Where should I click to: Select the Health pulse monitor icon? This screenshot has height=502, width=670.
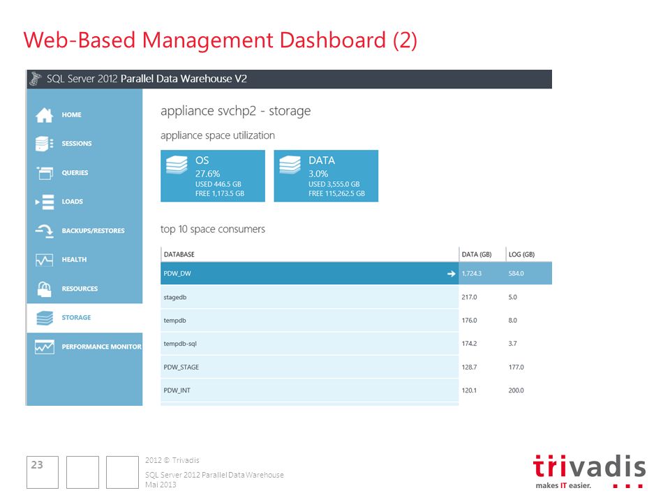pos(45,260)
